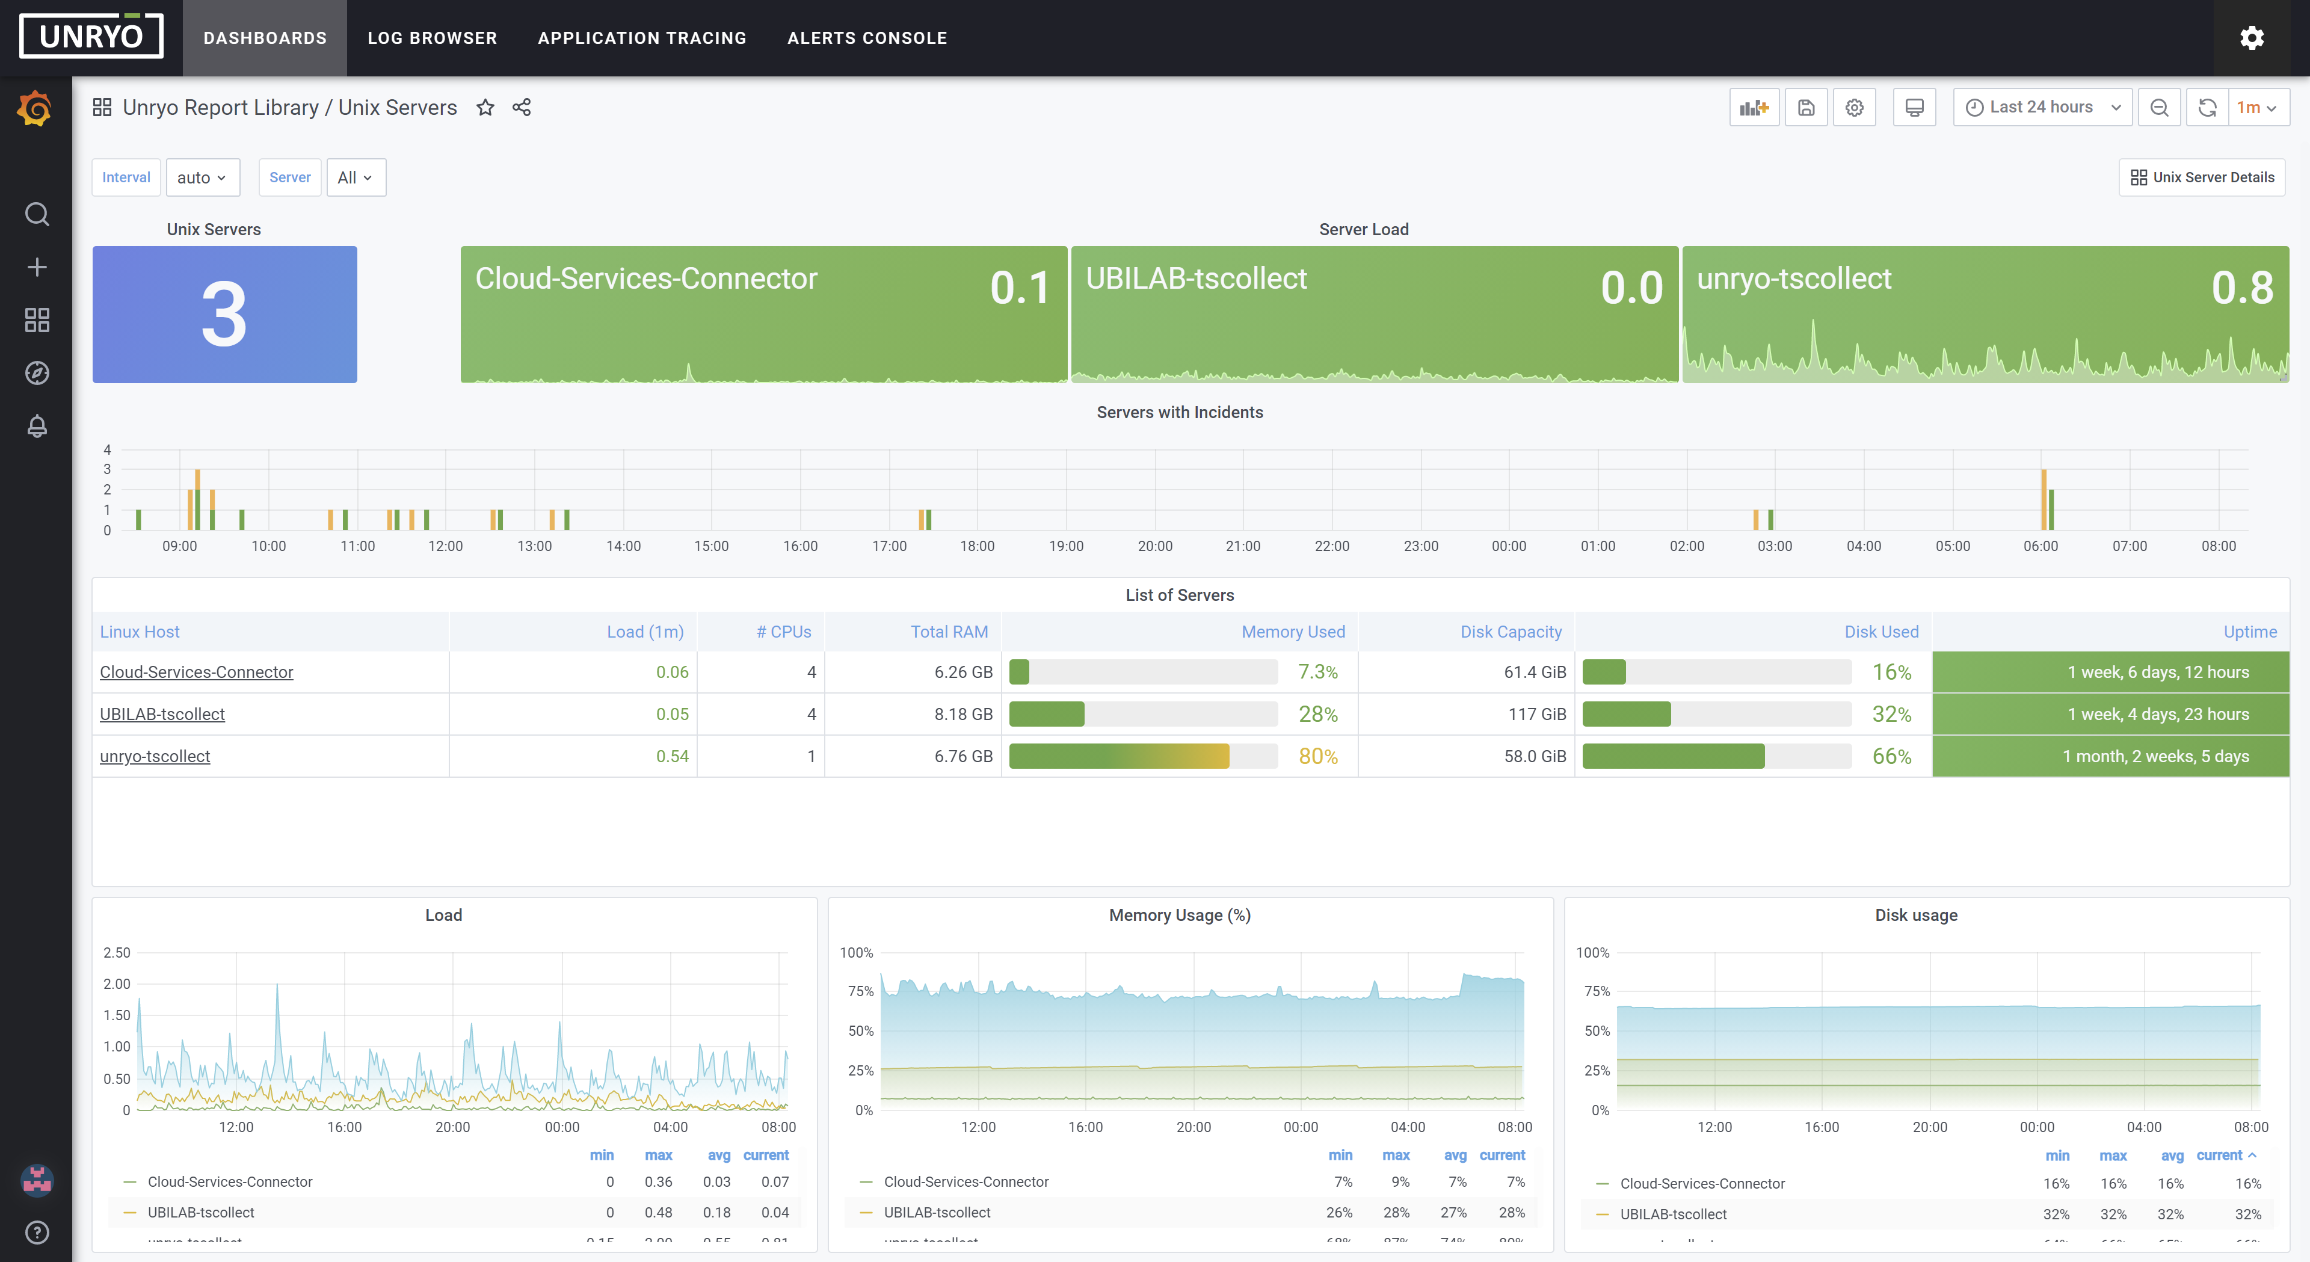Sort table by # CPUs column
The height and width of the screenshot is (1262, 2310).
[784, 632]
